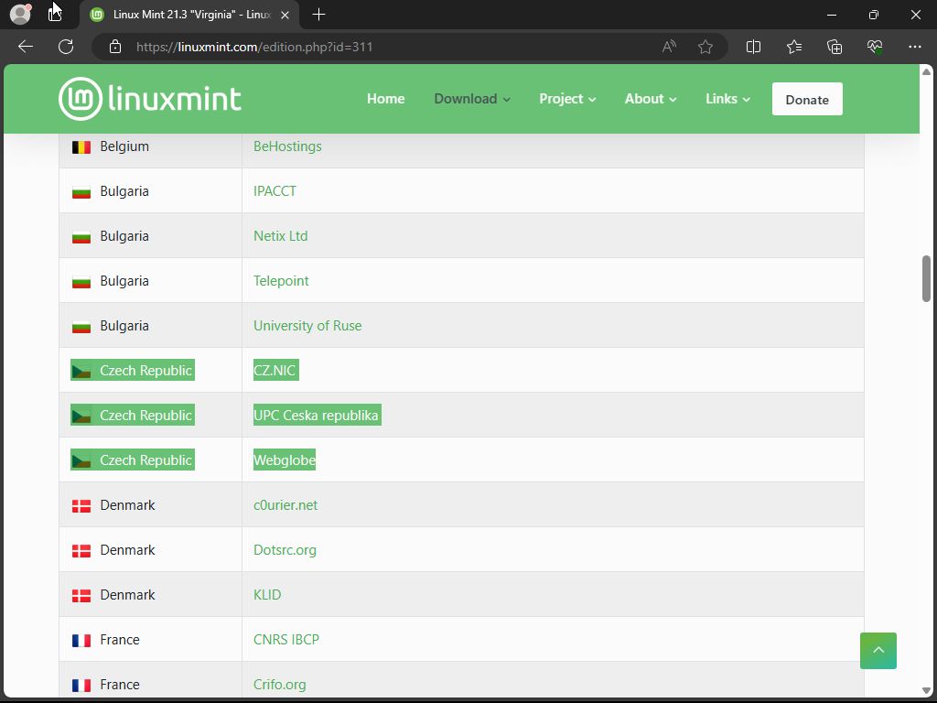This screenshot has width=937, height=703.
Task: Click the scroll-to-top green arrow button
Action: 878,651
